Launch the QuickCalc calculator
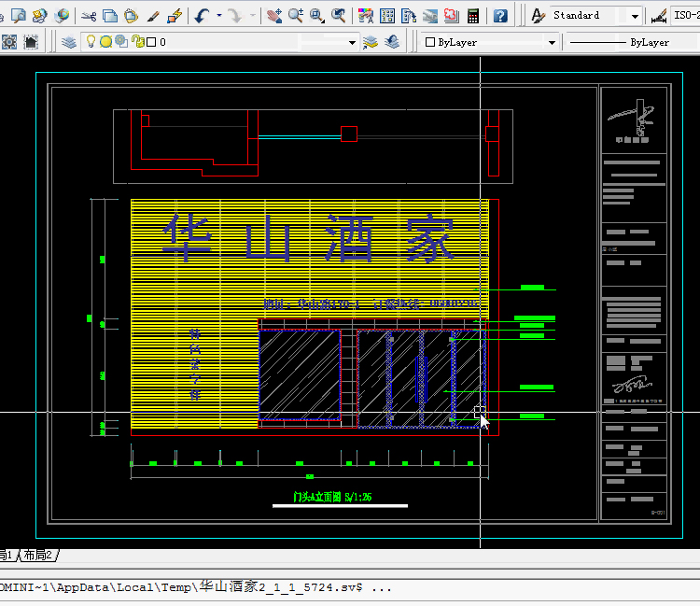Image resolution: width=700 pixels, height=606 pixels. [473, 16]
